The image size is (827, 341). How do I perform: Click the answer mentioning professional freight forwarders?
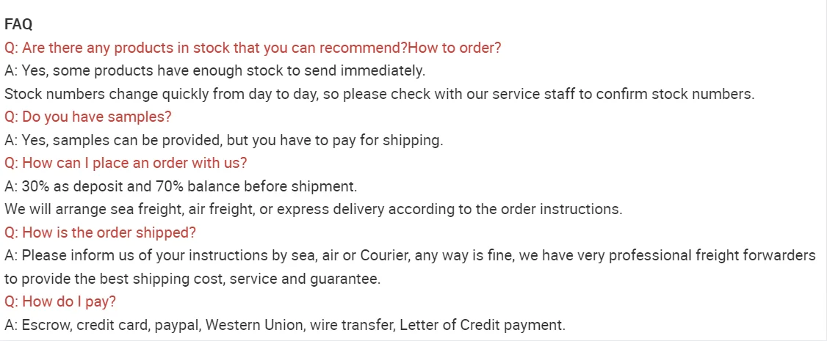point(411,256)
